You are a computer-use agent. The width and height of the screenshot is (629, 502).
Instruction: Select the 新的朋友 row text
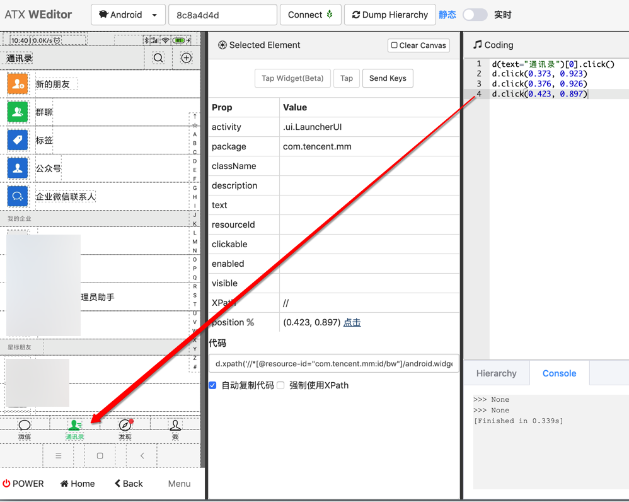(x=52, y=84)
